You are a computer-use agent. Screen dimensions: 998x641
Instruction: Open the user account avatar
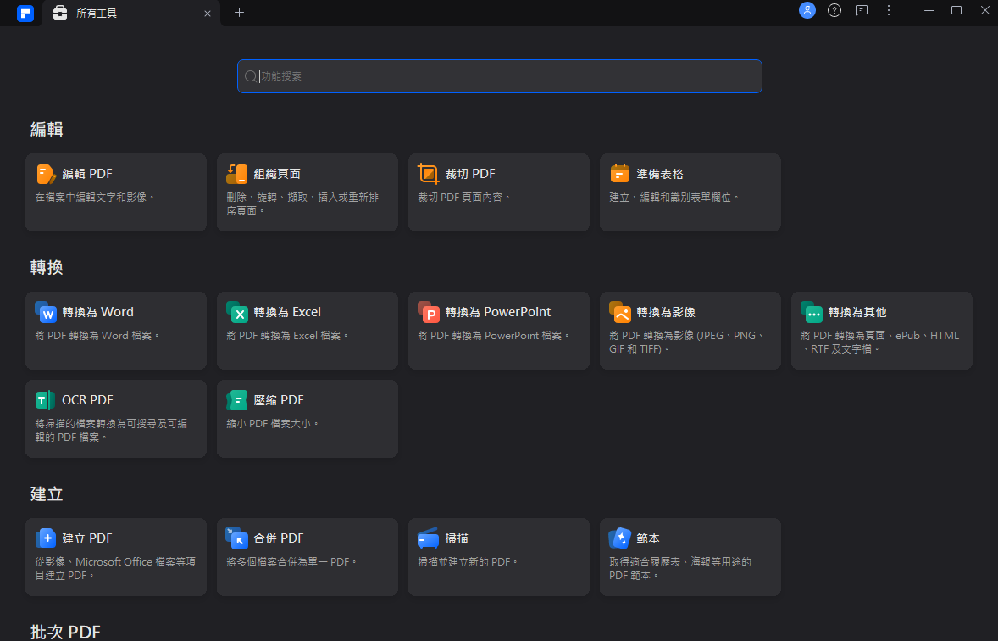click(807, 10)
